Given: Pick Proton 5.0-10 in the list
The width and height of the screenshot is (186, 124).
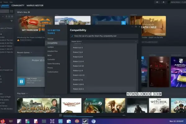Looking at the screenshot, I should [x=104, y=66].
